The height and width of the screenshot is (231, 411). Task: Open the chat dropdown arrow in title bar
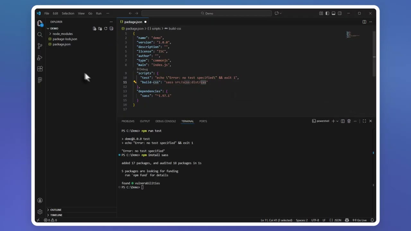[x=281, y=13]
